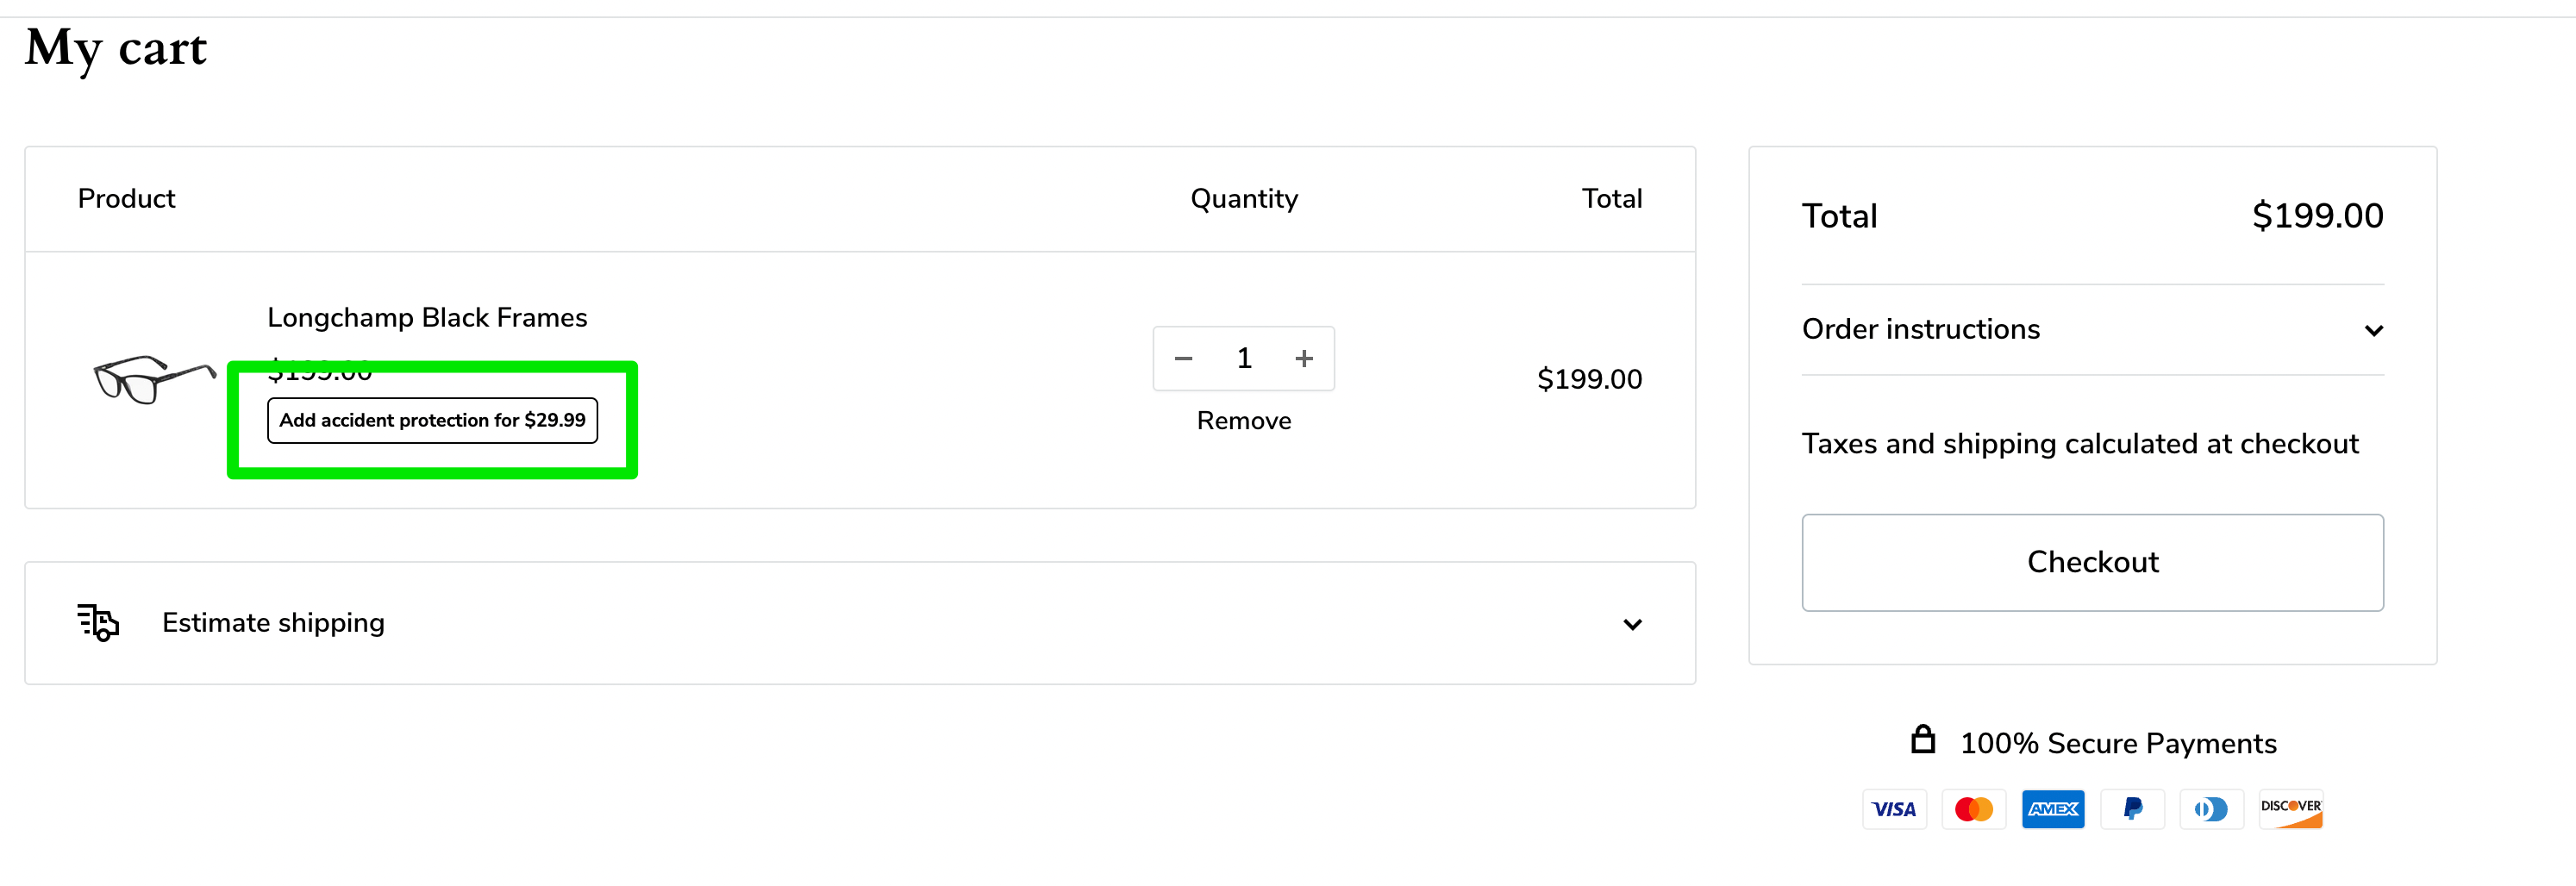The height and width of the screenshot is (886, 2576).
Task: Open the Longchamp Black Frames product link
Action: click(x=427, y=318)
